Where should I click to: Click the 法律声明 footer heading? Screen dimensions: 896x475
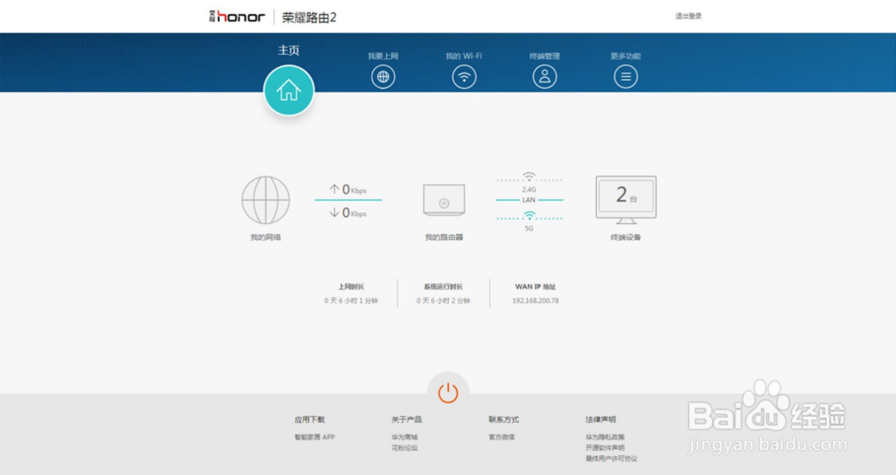tap(600, 419)
